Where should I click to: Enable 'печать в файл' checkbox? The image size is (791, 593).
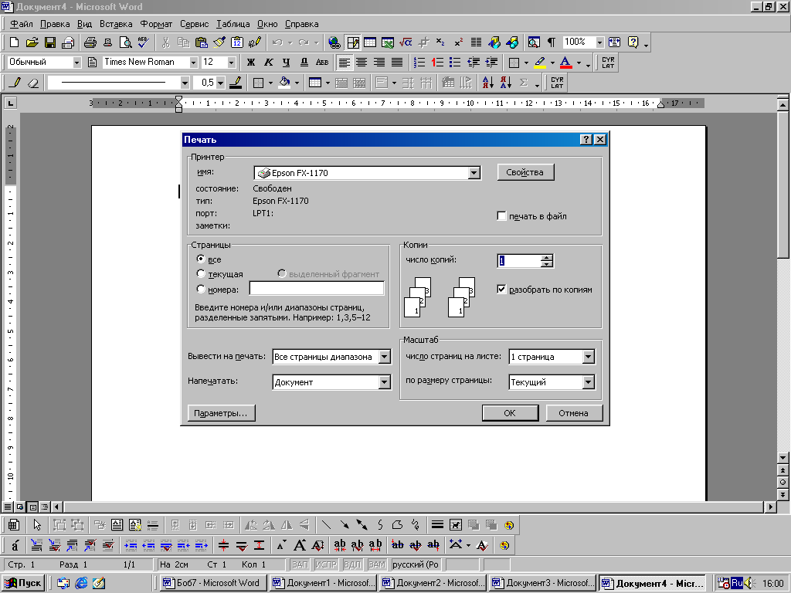click(x=501, y=216)
